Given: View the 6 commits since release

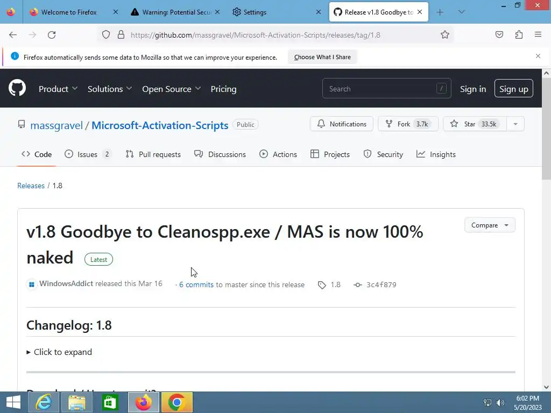Looking at the screenshot, I should (x=196, y=285).
